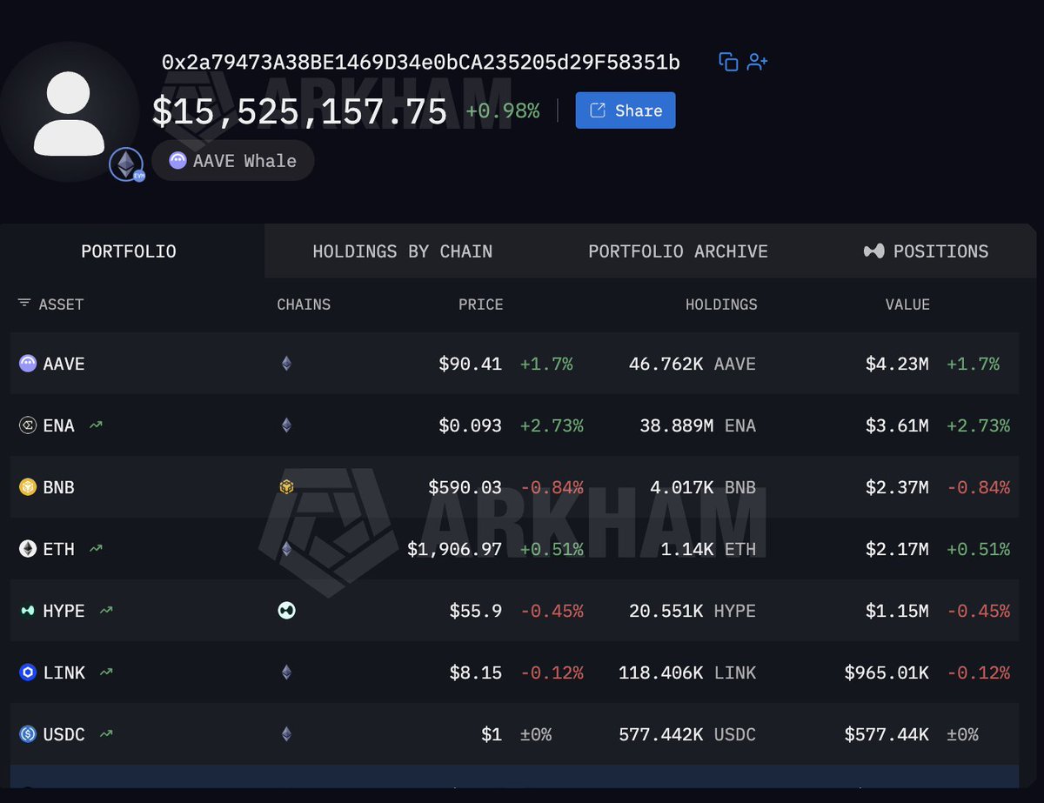This screenshot has height=803, width=1044.
Task: Click the 20.551K HYPE holdings value
Action: pyautogui.click(x=693, y=611)
